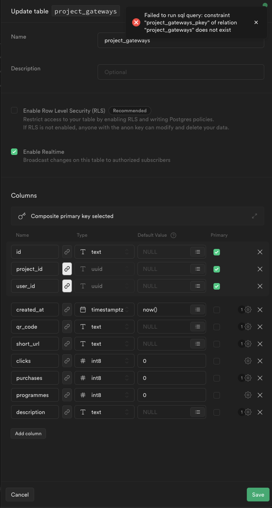Image resolution: width=272 pixels, height=508 pixels.
Task: Click the foreign key link icon for user_id
Action: coord(67,286)
